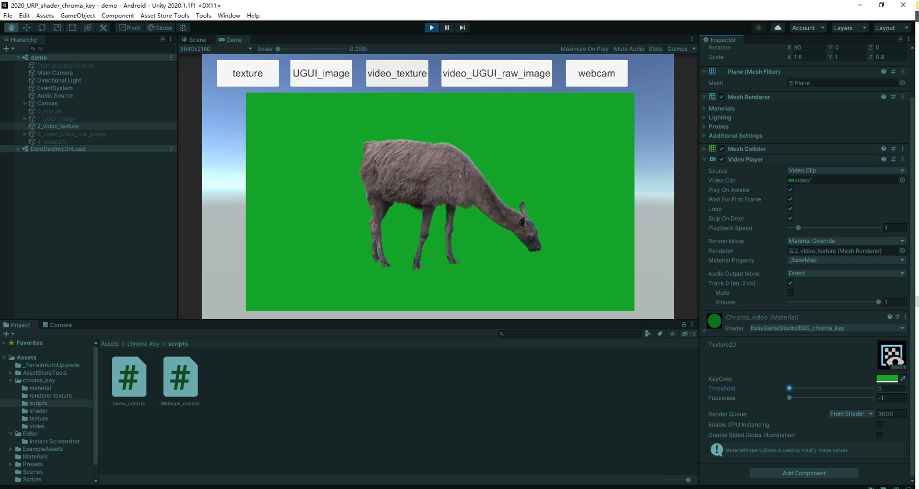This screenshot has width=919, height=489.
Task: Select the Webcam_control script in Project panel
Action: (180, 377)
